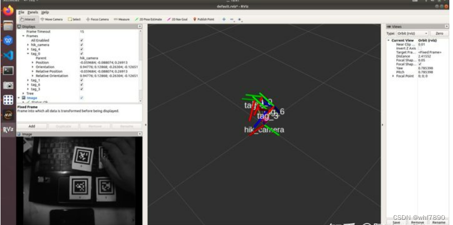Image resolution: width=453 pixels, height=225 pixels.
Task: Pick the Measure tool
Action: (x=122, y=19)
